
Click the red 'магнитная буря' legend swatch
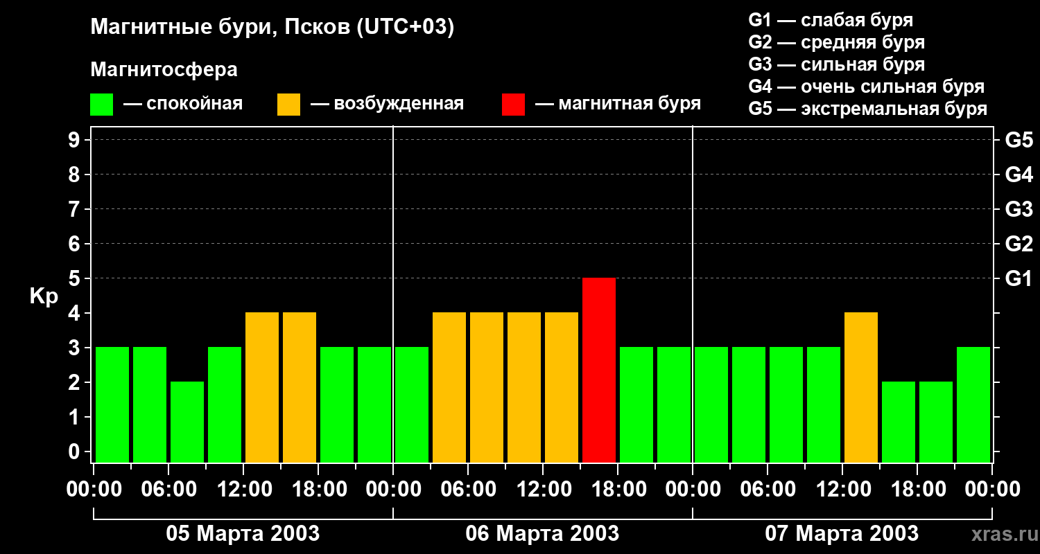tap(513, 105)
